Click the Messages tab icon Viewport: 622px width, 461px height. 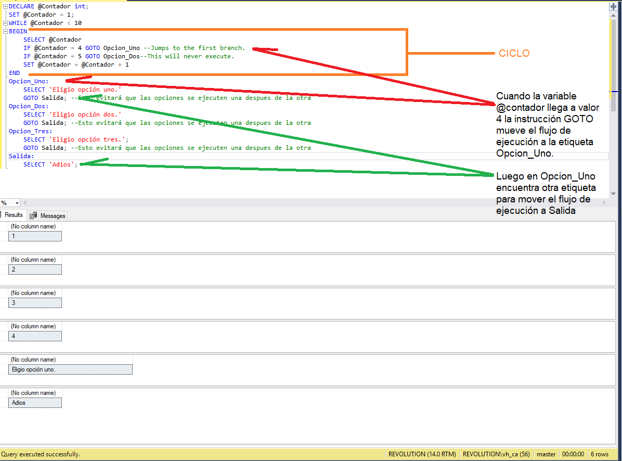pyautogui.click(x=33, y=215)
